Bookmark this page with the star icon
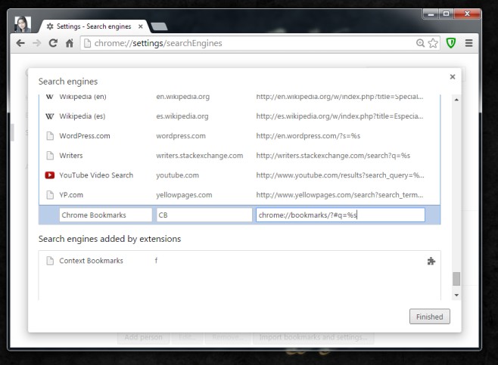The width and height of the screenshot is (498, 365). pos(433,43)
